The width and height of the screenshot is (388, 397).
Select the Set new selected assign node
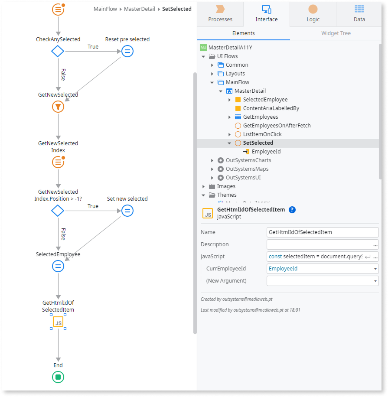click(127, 211)
